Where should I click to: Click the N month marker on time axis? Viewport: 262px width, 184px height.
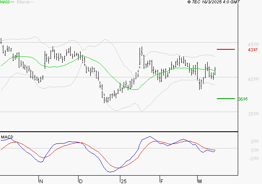[41, 181]
